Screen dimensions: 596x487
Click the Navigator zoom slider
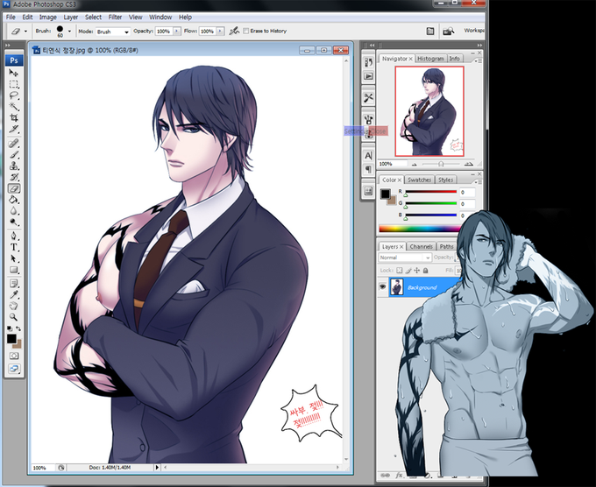tap(441, 164)
